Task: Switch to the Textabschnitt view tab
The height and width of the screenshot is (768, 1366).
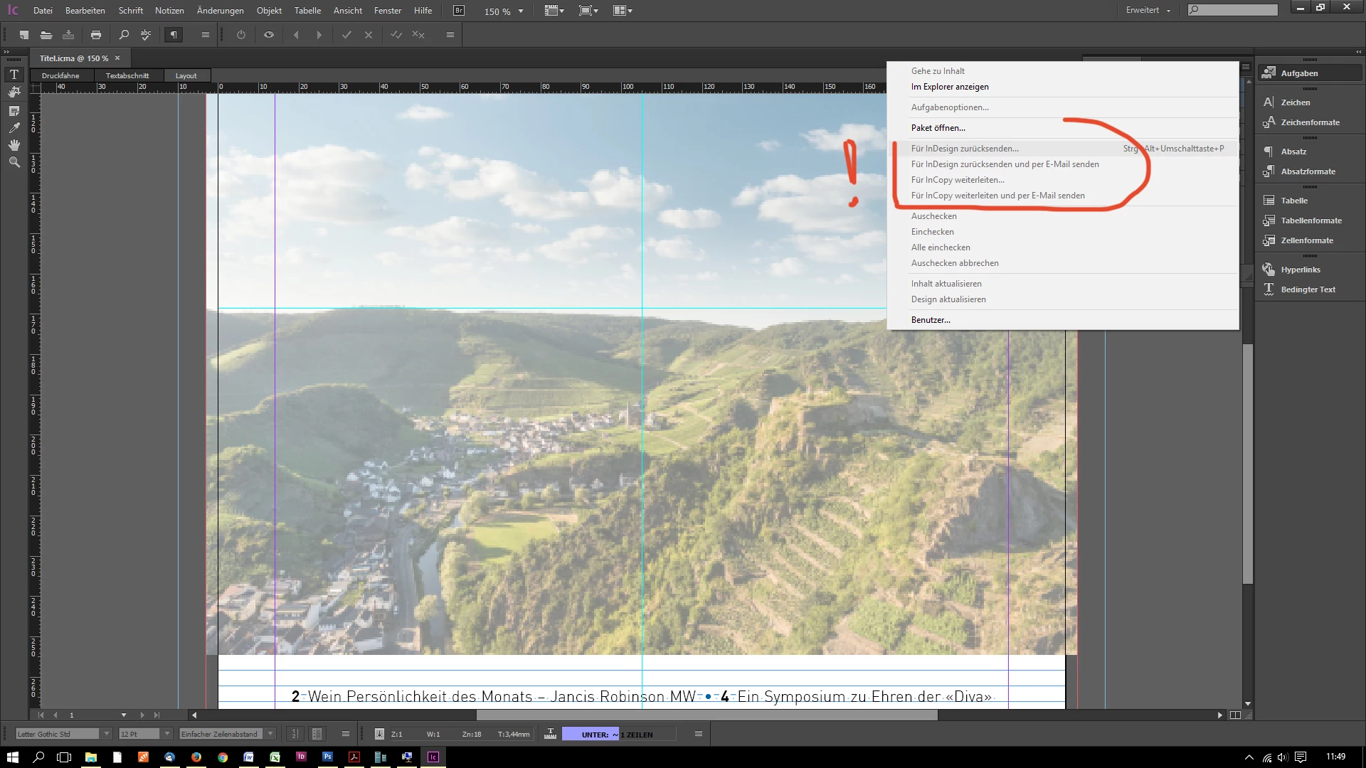Action: point(127,75)
